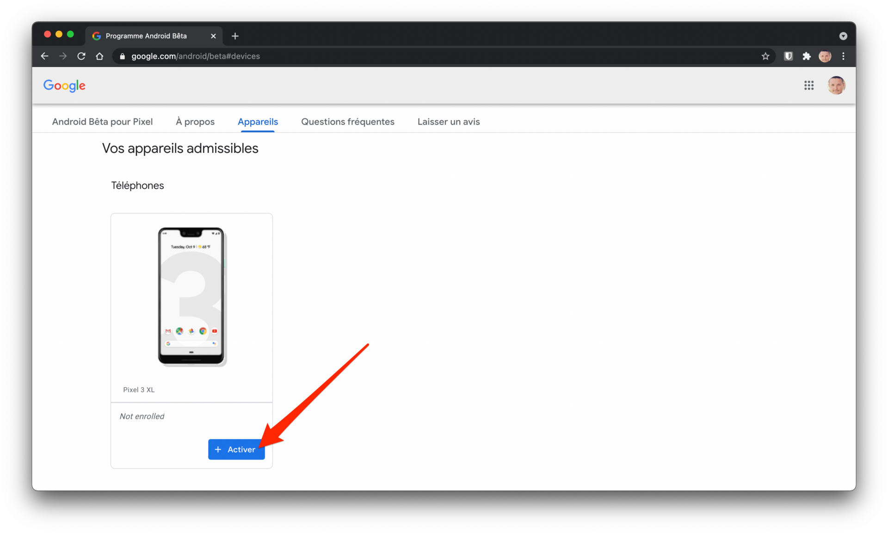Reload the page with refresh icon
This screenshot has width=888, height=533.
pos(81,56)
